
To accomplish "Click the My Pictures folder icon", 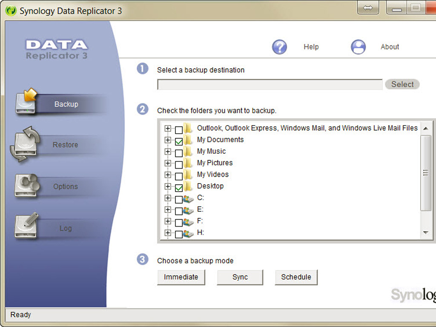I will point(188,163).
